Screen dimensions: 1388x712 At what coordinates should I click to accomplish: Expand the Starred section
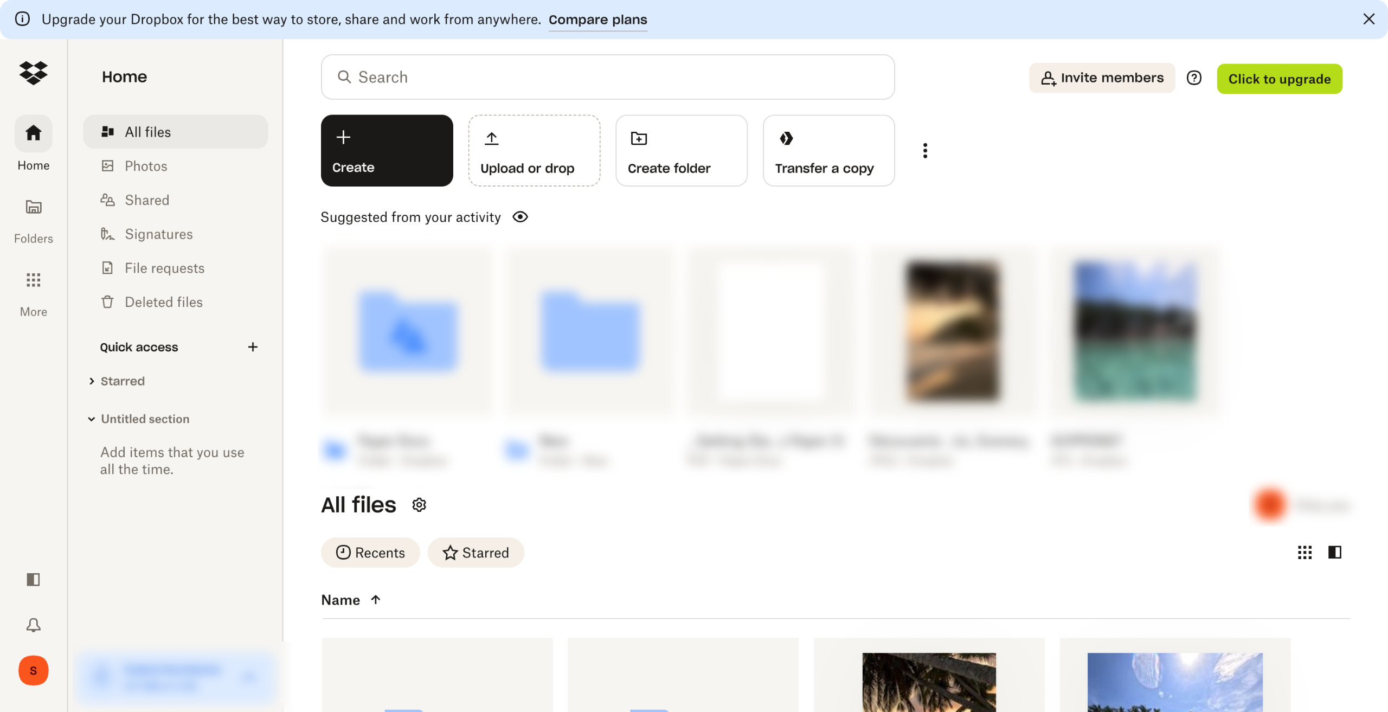tap(92, 381)
